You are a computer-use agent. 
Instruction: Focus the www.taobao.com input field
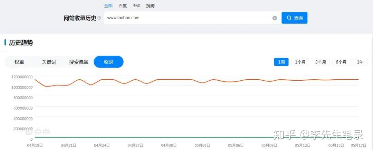click(186, 18)
